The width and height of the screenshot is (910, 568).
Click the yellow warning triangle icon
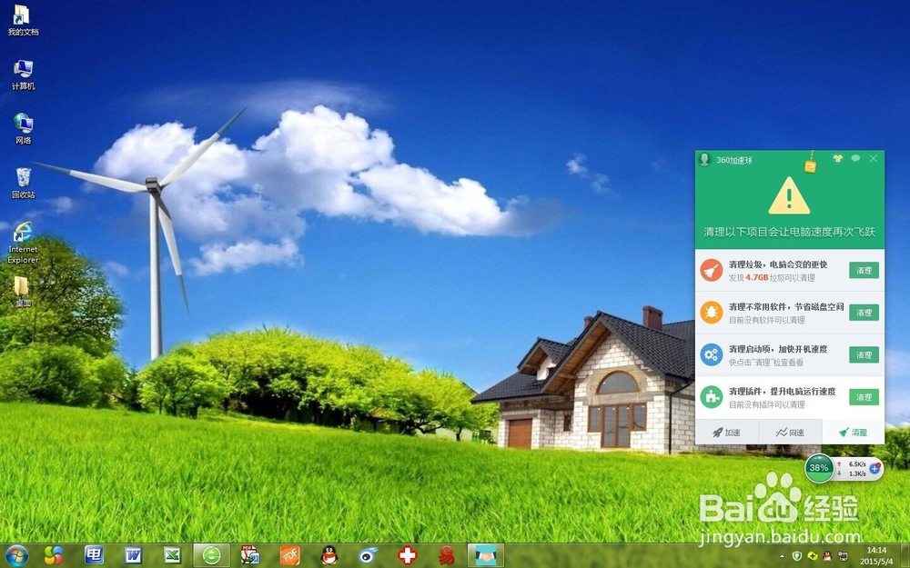pos(789,196)
